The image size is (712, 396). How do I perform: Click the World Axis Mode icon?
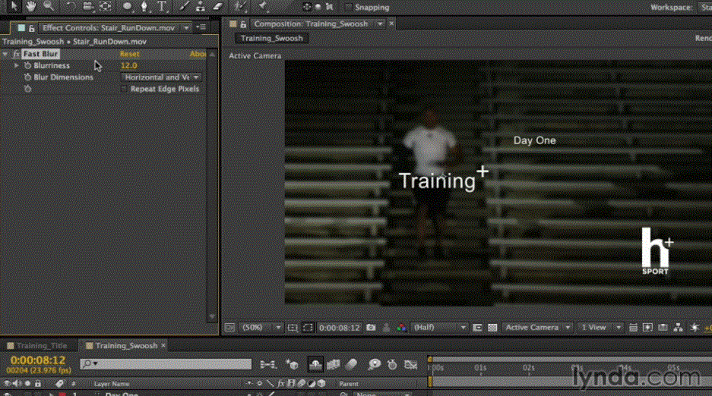tap(318, 7)
